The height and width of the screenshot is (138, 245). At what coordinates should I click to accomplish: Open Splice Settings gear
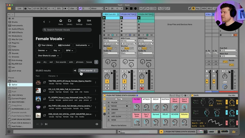[x=79, y=22]
